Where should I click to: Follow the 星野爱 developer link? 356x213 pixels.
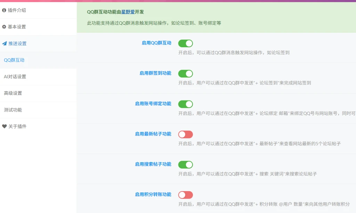click(x=128, y=12)
